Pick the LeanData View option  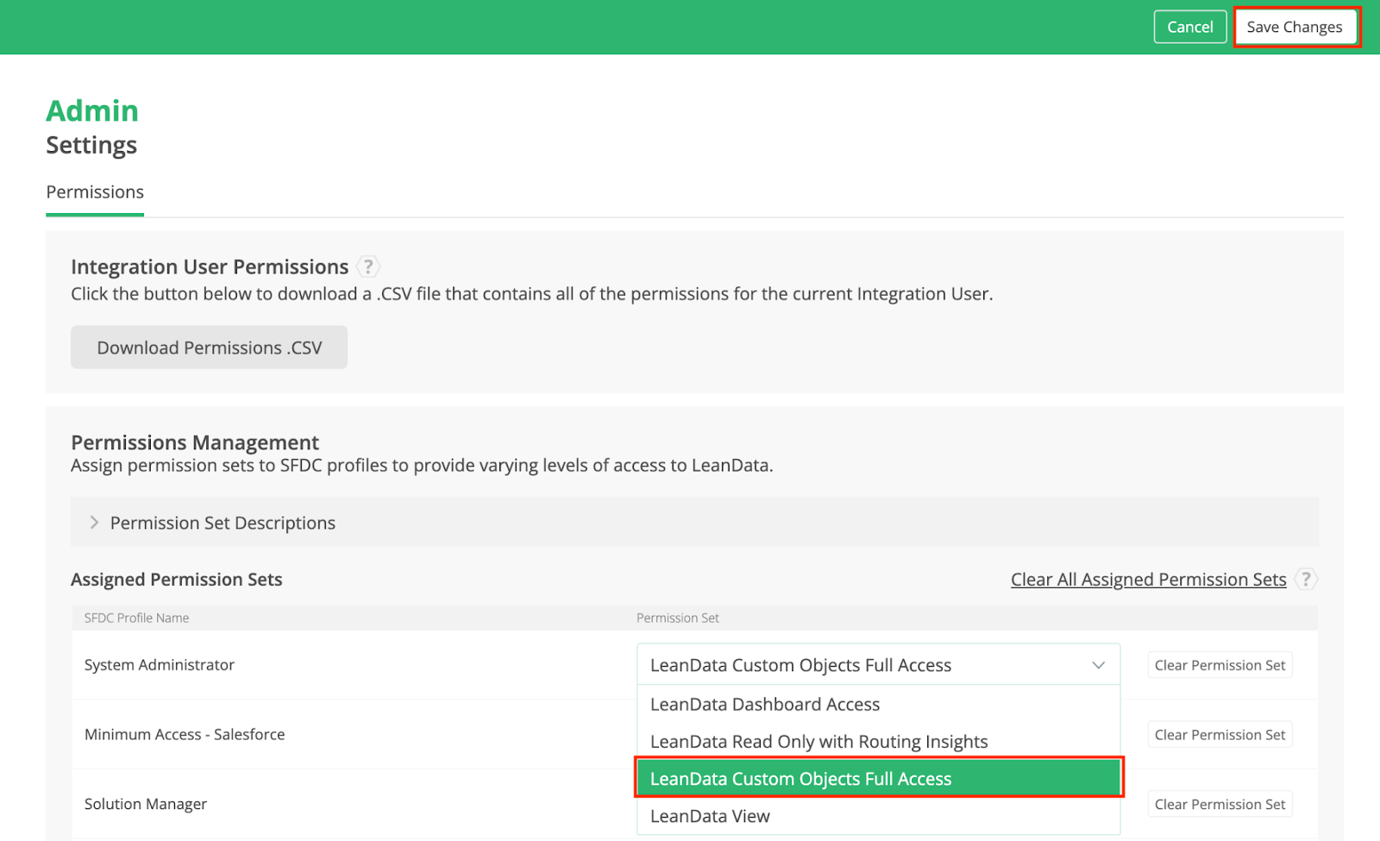[710, 816]
